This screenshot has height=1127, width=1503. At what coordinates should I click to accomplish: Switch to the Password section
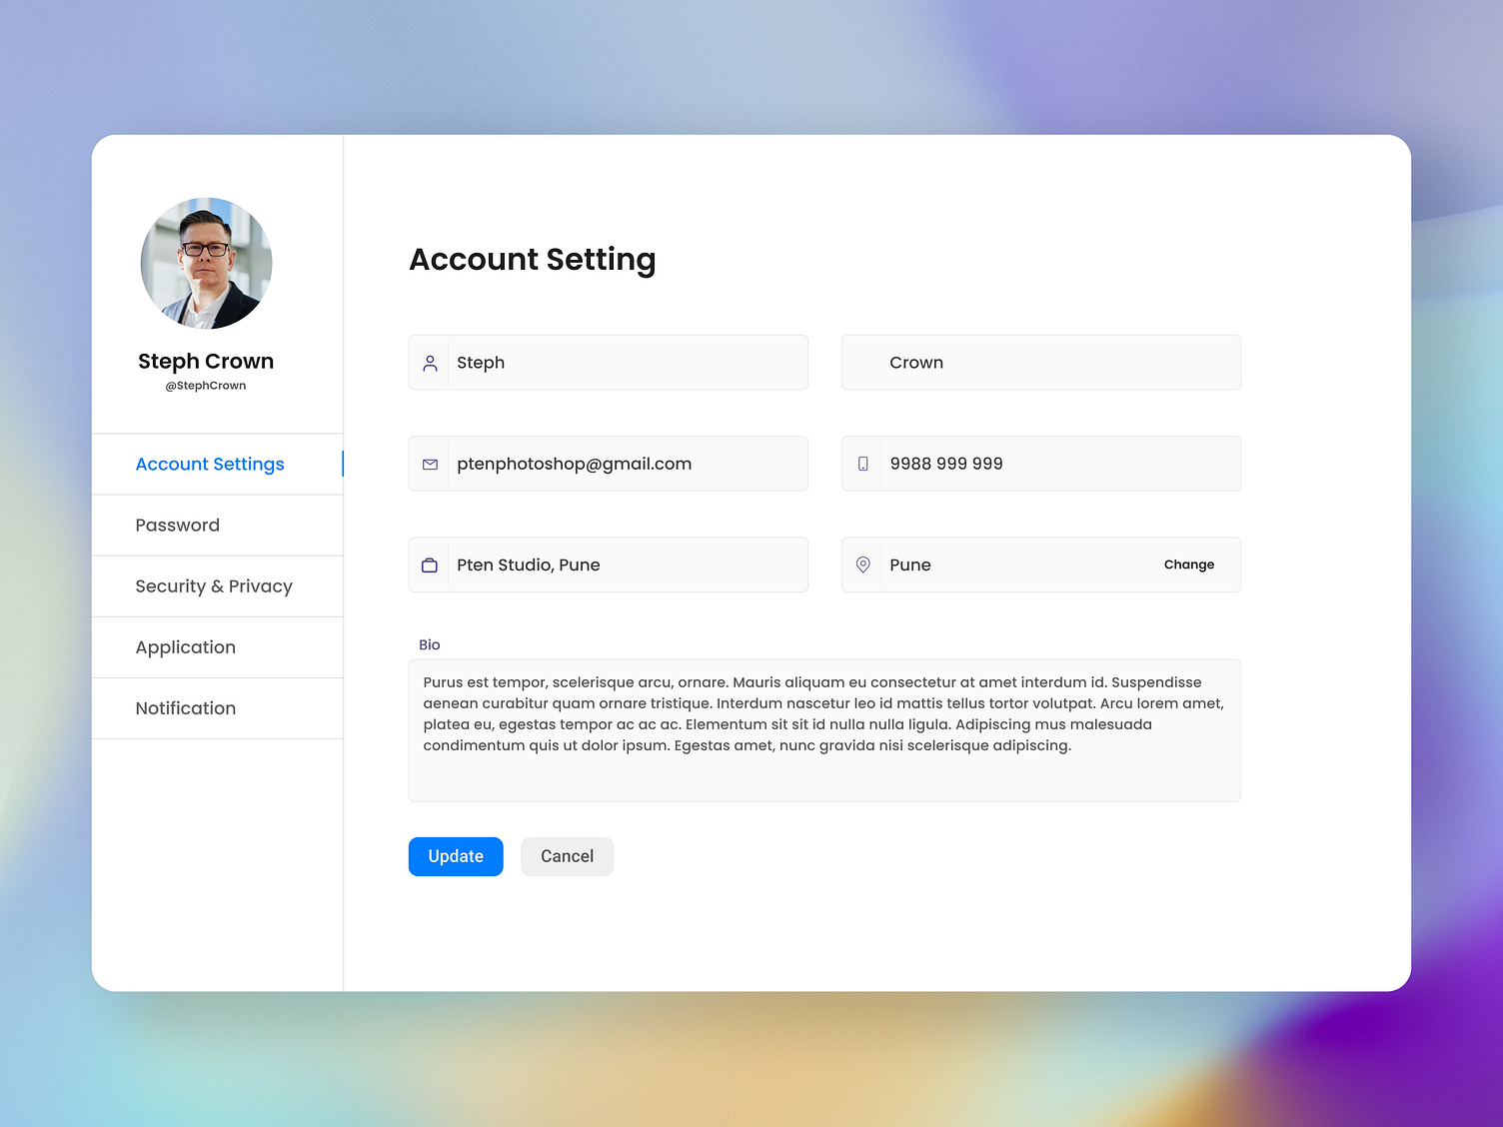(x=178, y=525)
